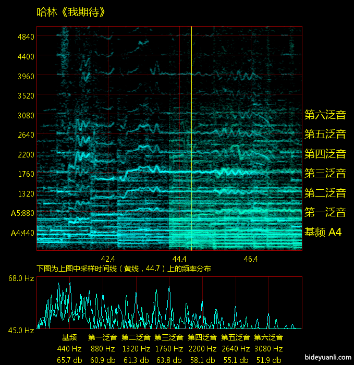Click the 65.7 db value under 基频

click(x=69, y=360)
